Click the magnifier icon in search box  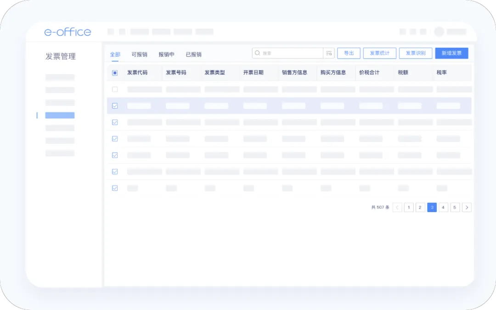tap(257, 53)
